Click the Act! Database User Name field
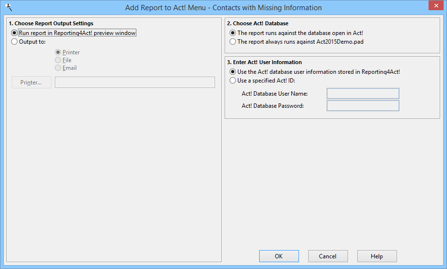 pos(363,94)
